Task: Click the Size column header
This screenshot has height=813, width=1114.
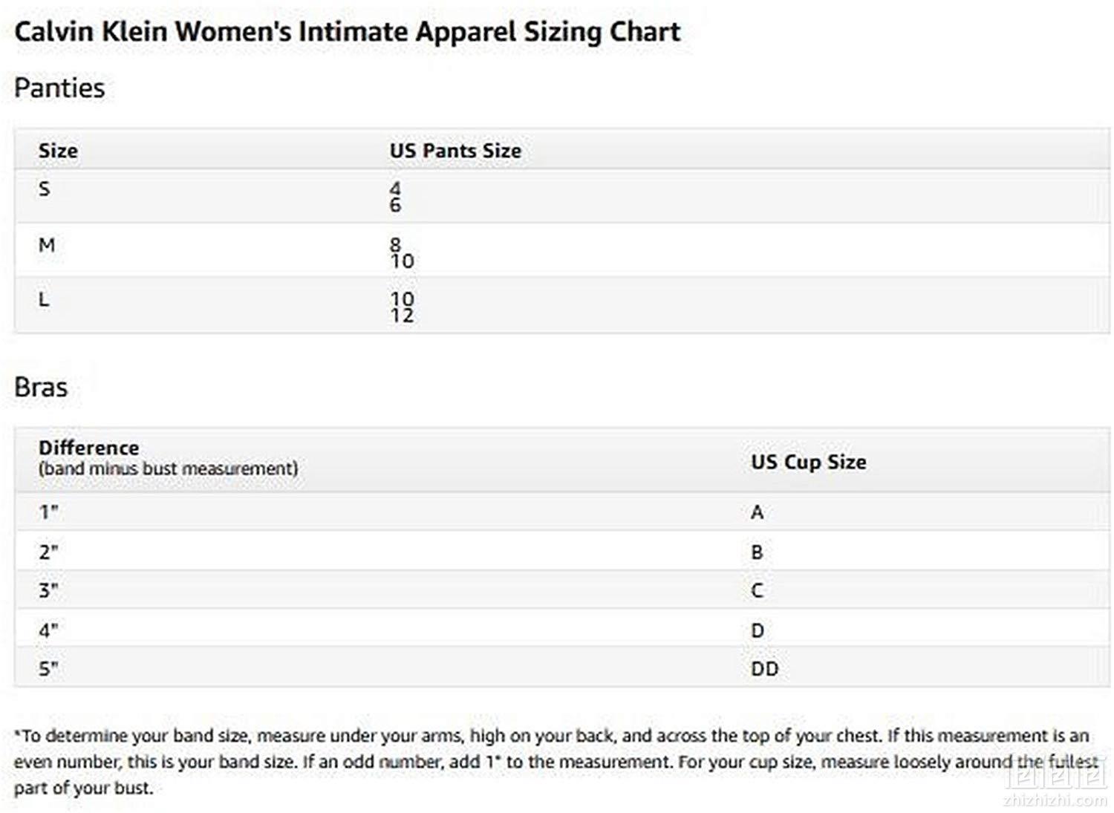Action: click(58, 151)
